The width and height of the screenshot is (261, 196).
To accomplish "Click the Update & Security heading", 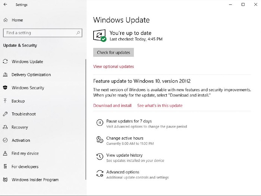I will (20, 45).
